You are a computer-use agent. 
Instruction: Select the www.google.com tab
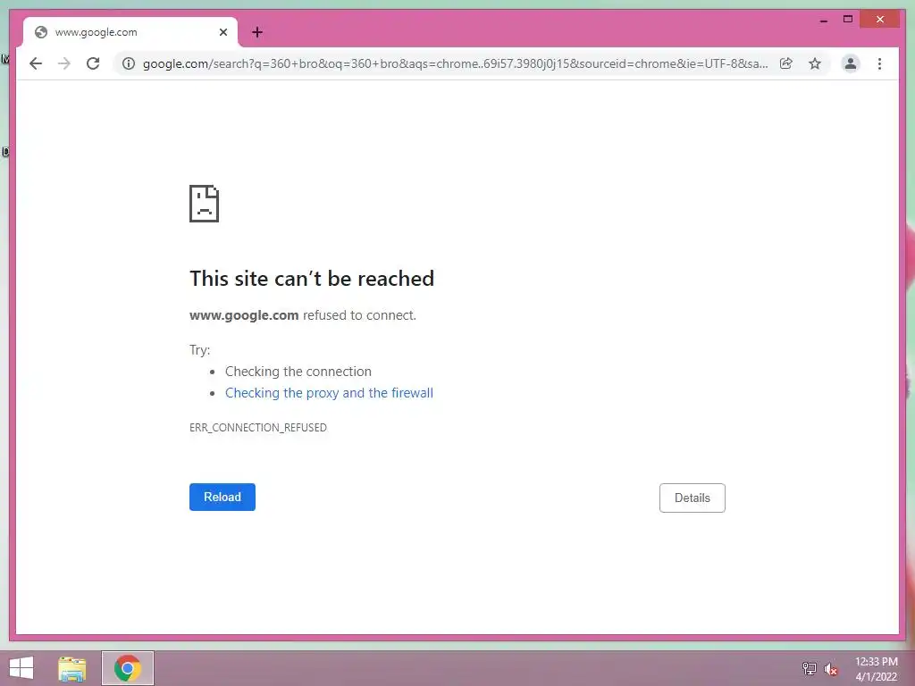130,32
